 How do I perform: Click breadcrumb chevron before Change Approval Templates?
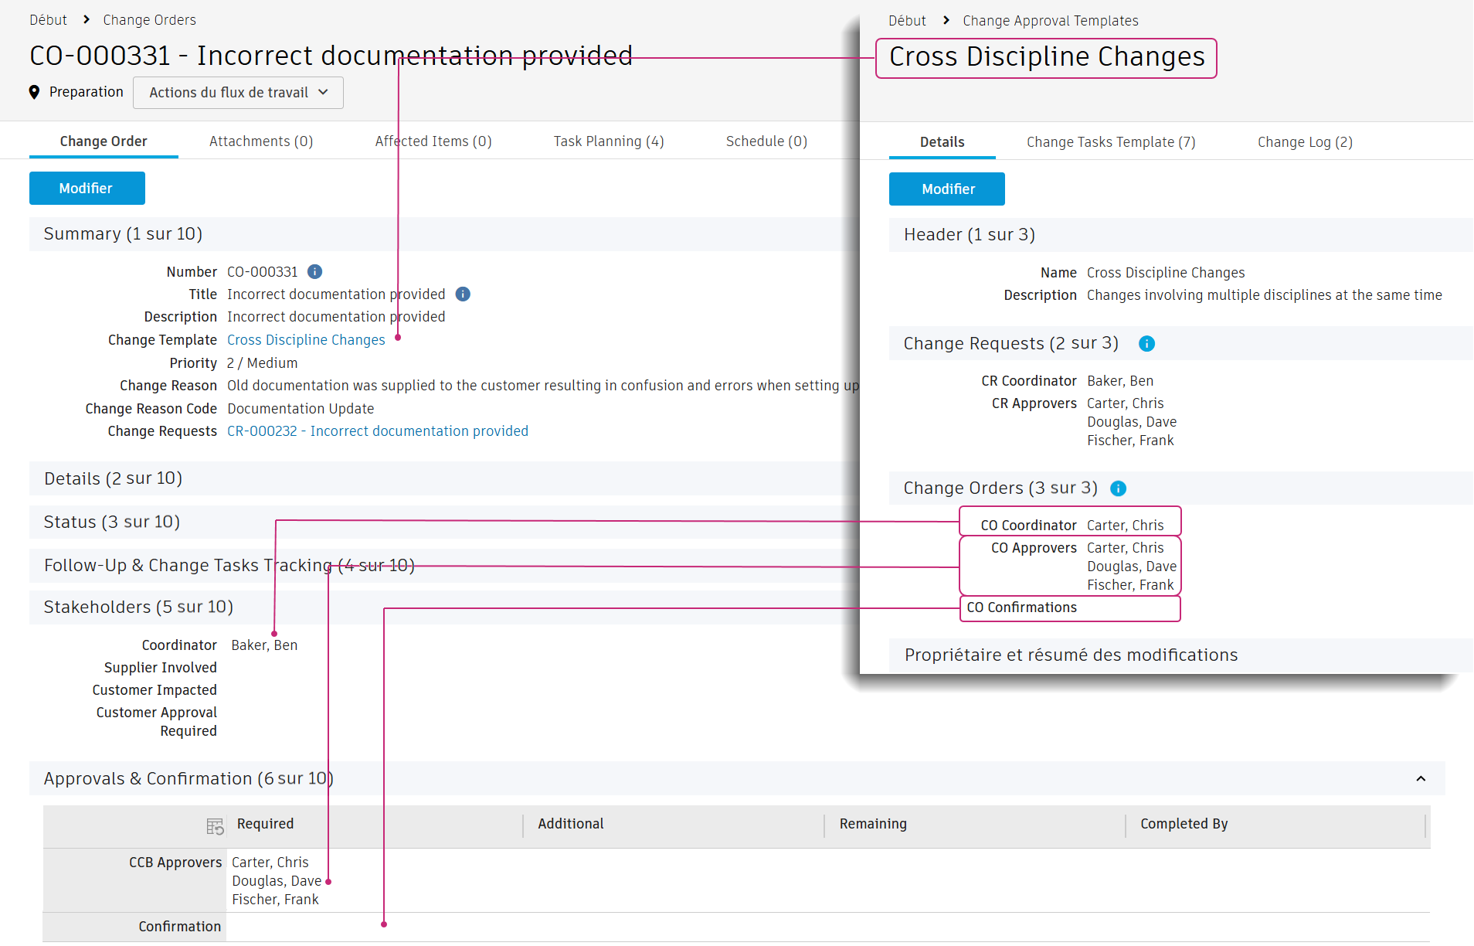[946, 21]
